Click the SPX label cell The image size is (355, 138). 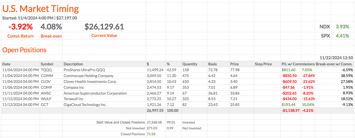click(x=325, y=36)
